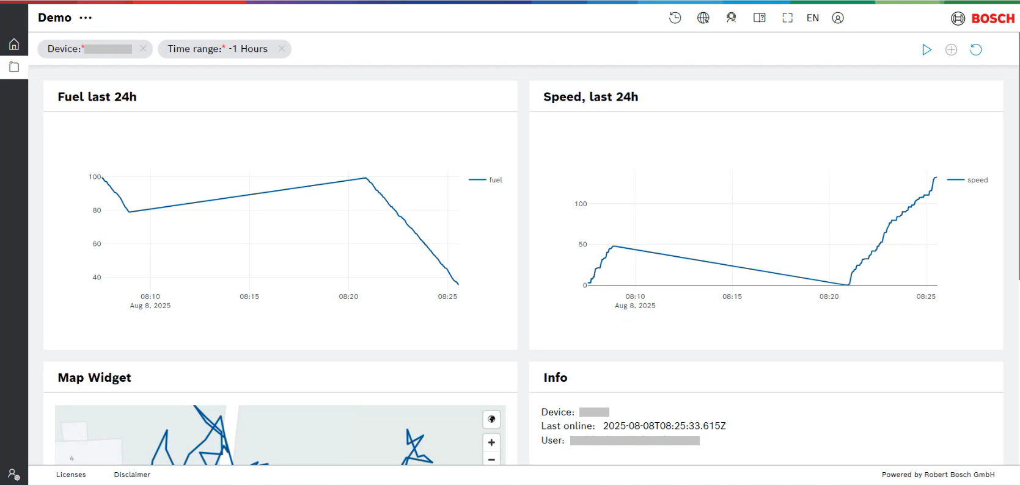Open user management icon at sidebar bottom
The width and height of the screenshot is (1020, 485).
tap(13, 474)
